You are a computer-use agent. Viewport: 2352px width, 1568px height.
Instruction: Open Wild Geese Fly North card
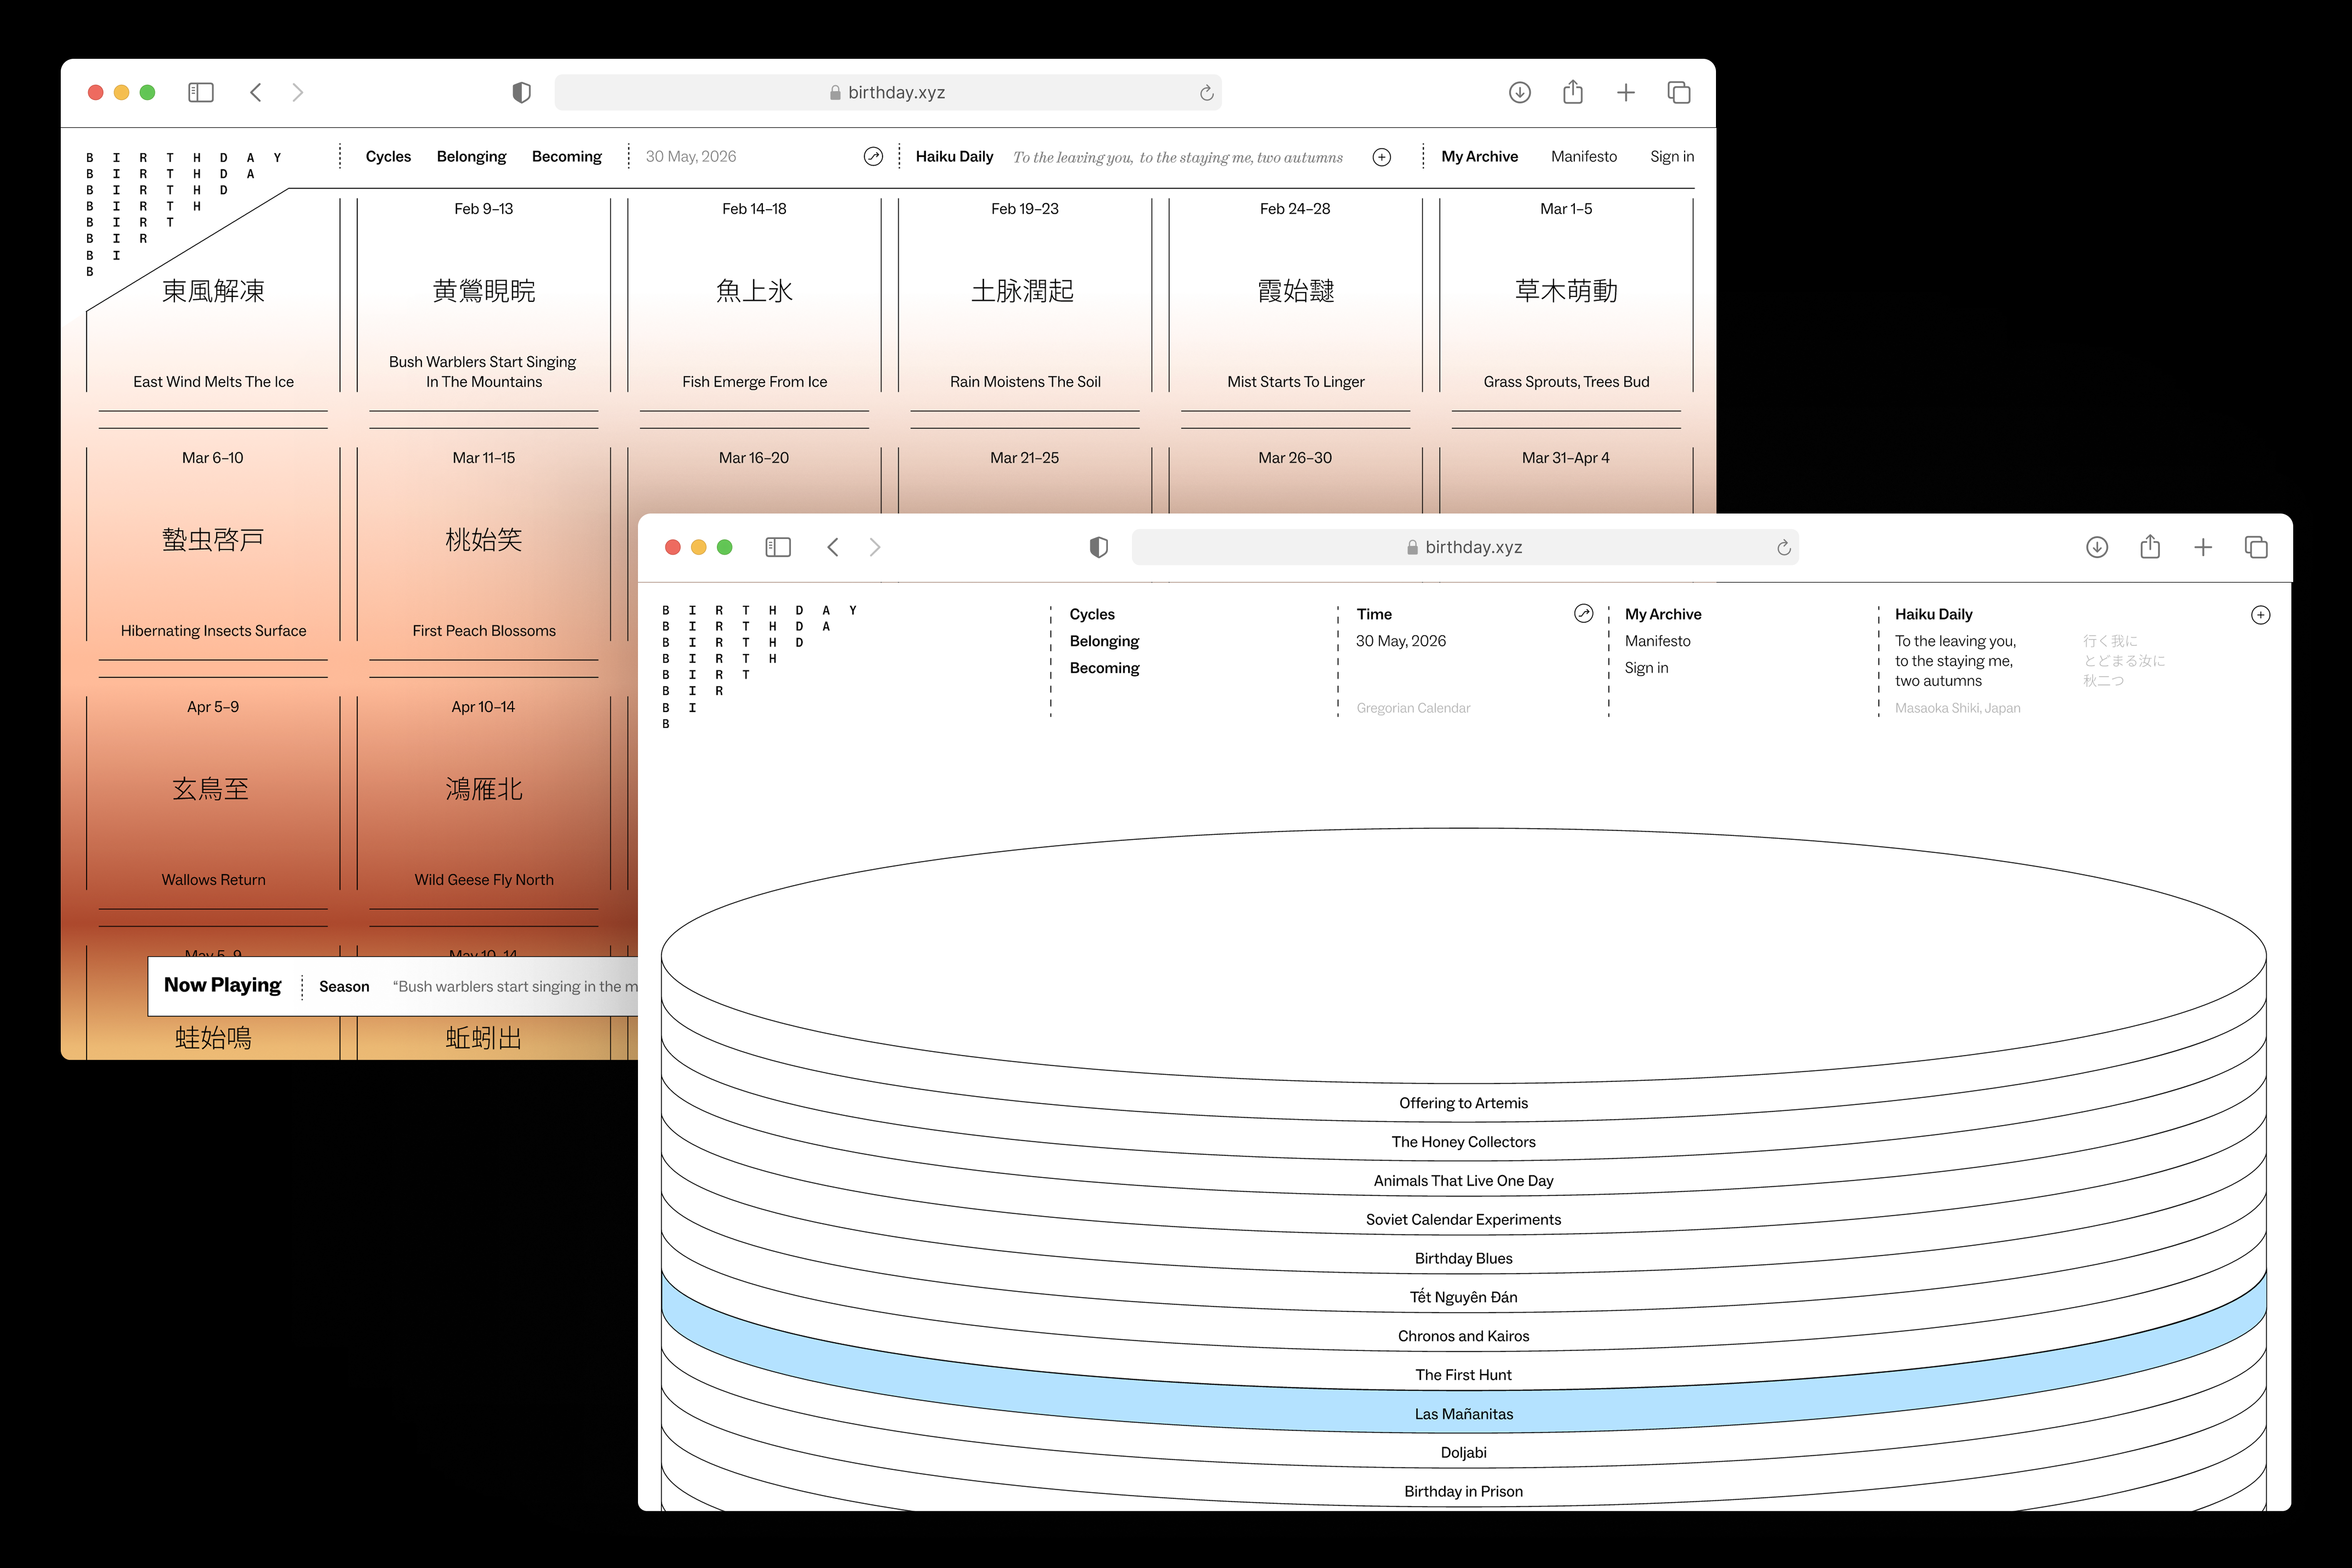point(484,793)
